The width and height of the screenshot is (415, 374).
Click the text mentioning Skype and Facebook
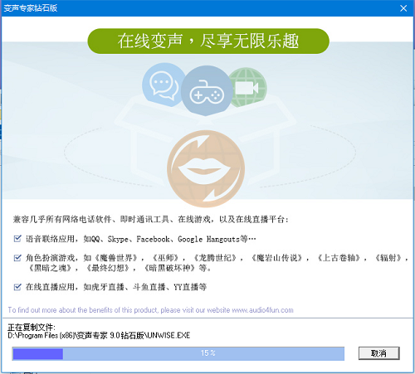(141, 239)
